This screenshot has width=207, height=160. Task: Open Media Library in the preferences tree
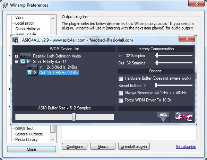[x=26, y=140]
